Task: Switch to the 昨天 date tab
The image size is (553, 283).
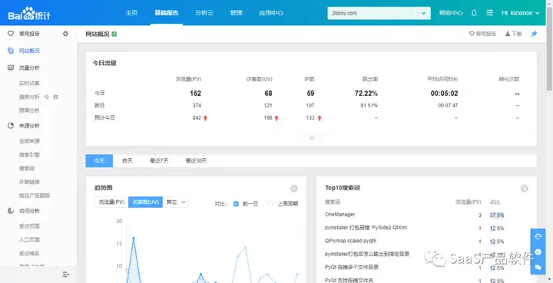Action: click(127, 161)
